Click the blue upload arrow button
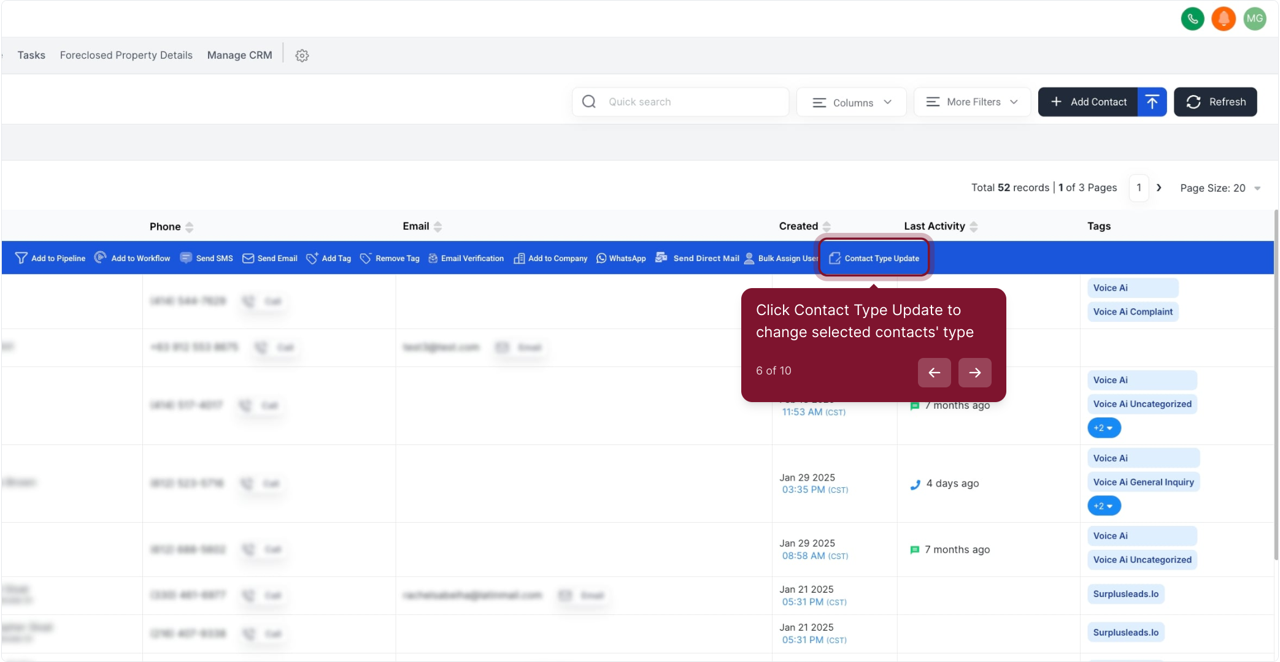This screenshot has height=662, width=1280. pyautogui.click(x=1152, y=102)
